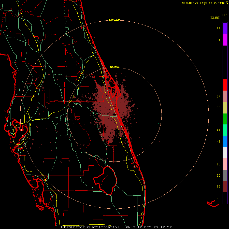Click the RA light green swatch
This screenshot has height=229, width=229.
tap(225, 130)
